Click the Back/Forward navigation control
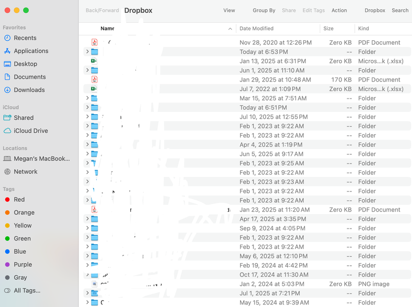The width and height of the screenshot is (412, 307). click(102, 10)
